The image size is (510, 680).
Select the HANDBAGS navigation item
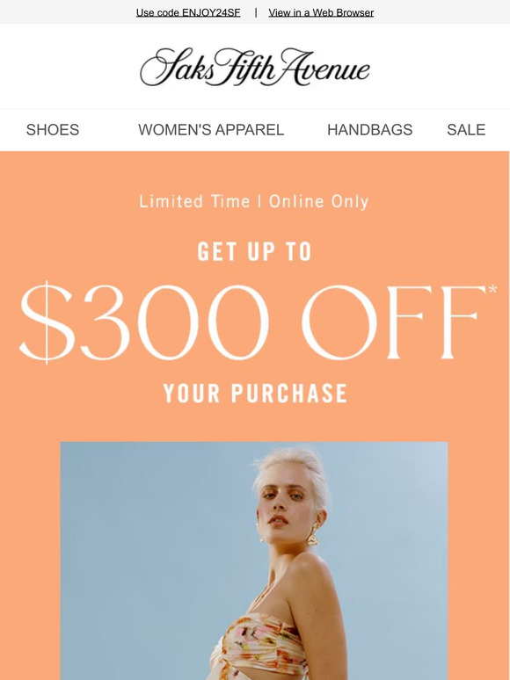click(x=370, y=130)
